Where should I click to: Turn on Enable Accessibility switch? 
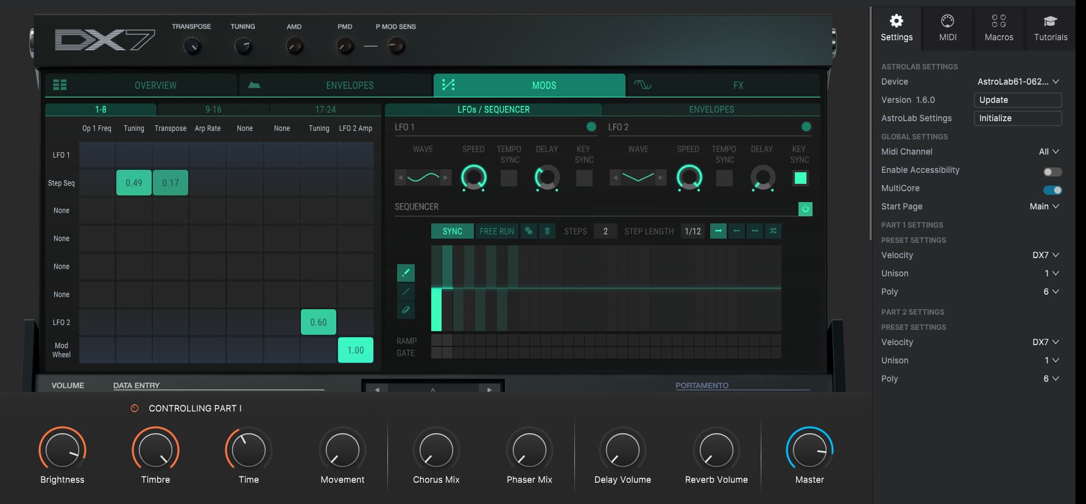point(1052,172)
